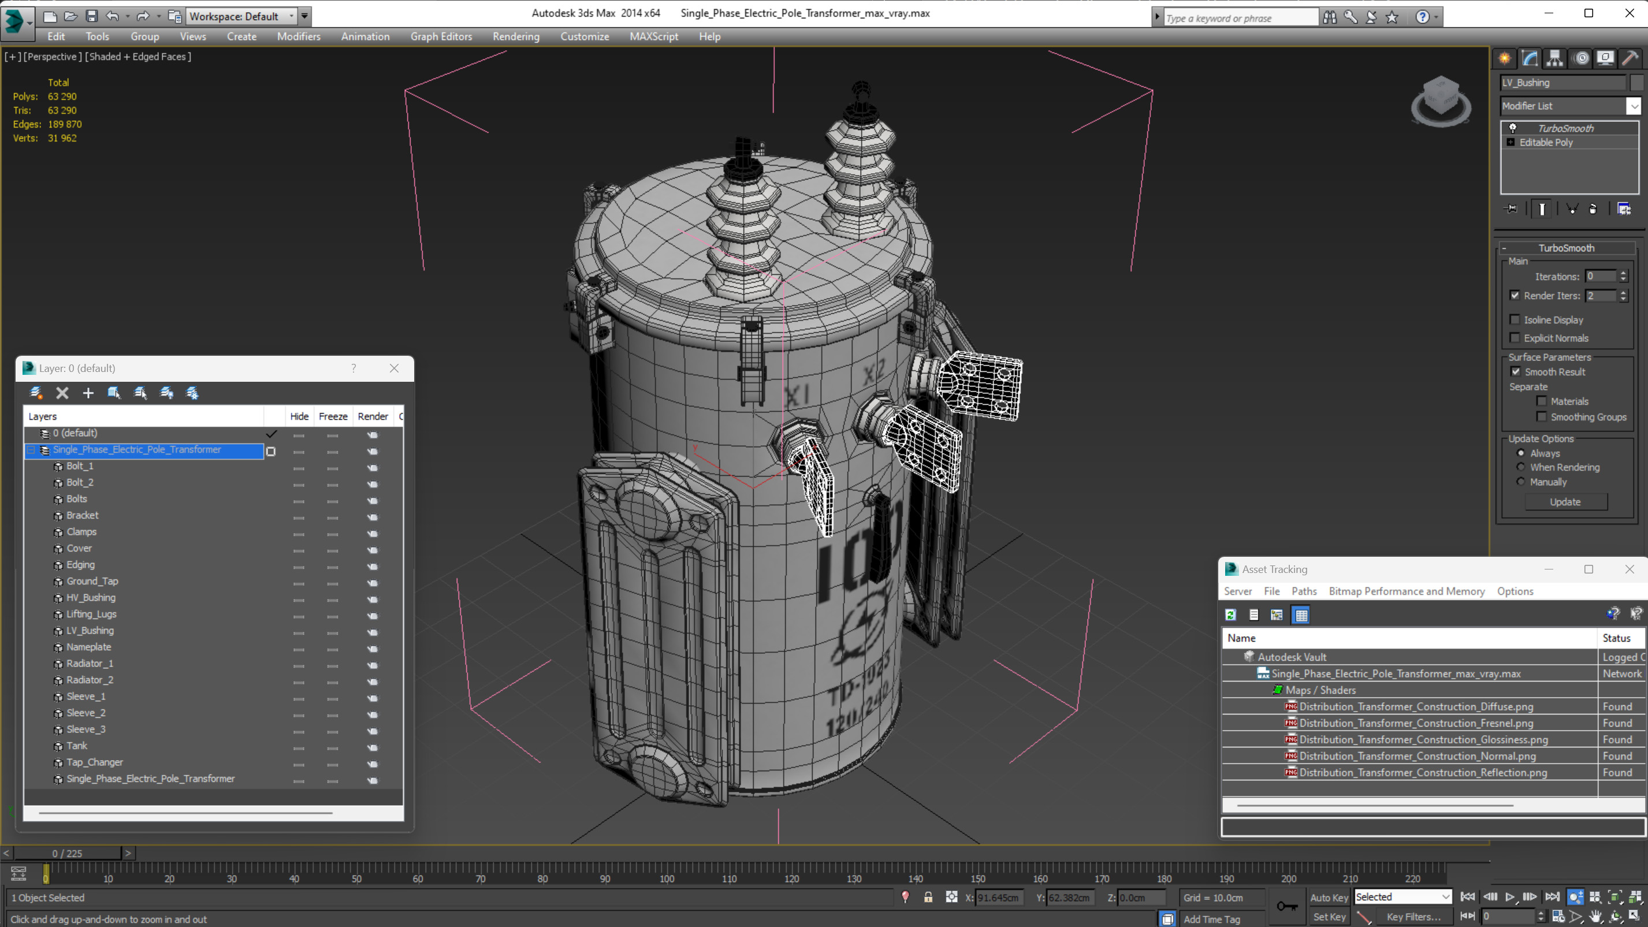Enable Explicit Normals checkbox
This screenshot has width=1648, height=927.
pyautogui.click(x=1515, y=338)
